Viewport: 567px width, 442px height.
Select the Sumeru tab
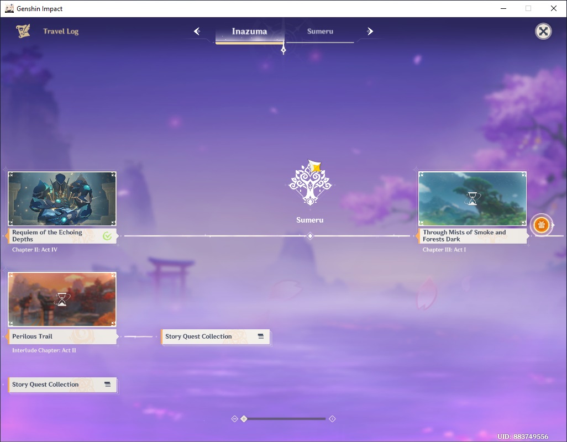(320, 31)
